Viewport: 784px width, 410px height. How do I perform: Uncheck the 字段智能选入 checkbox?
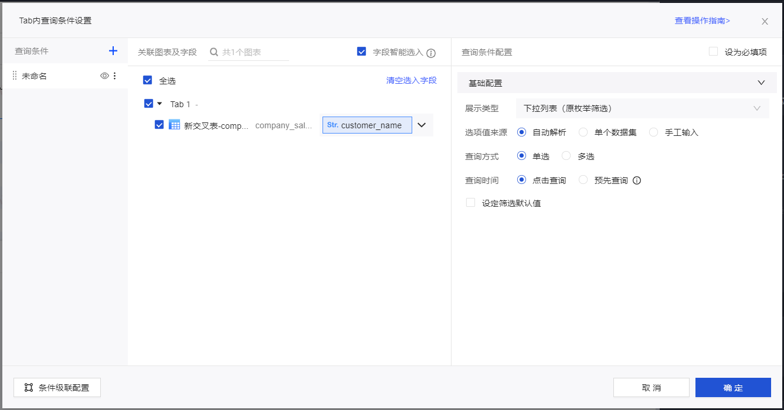click(x=362, y=52)
